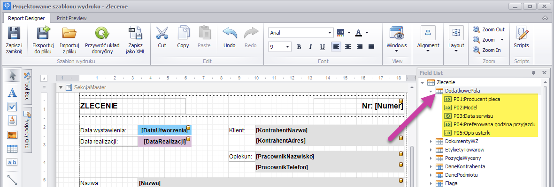Image resolution: width=554 pixels, height=187 pixels.
Task: Click the Zoom In button
Action: pos(487,50)
